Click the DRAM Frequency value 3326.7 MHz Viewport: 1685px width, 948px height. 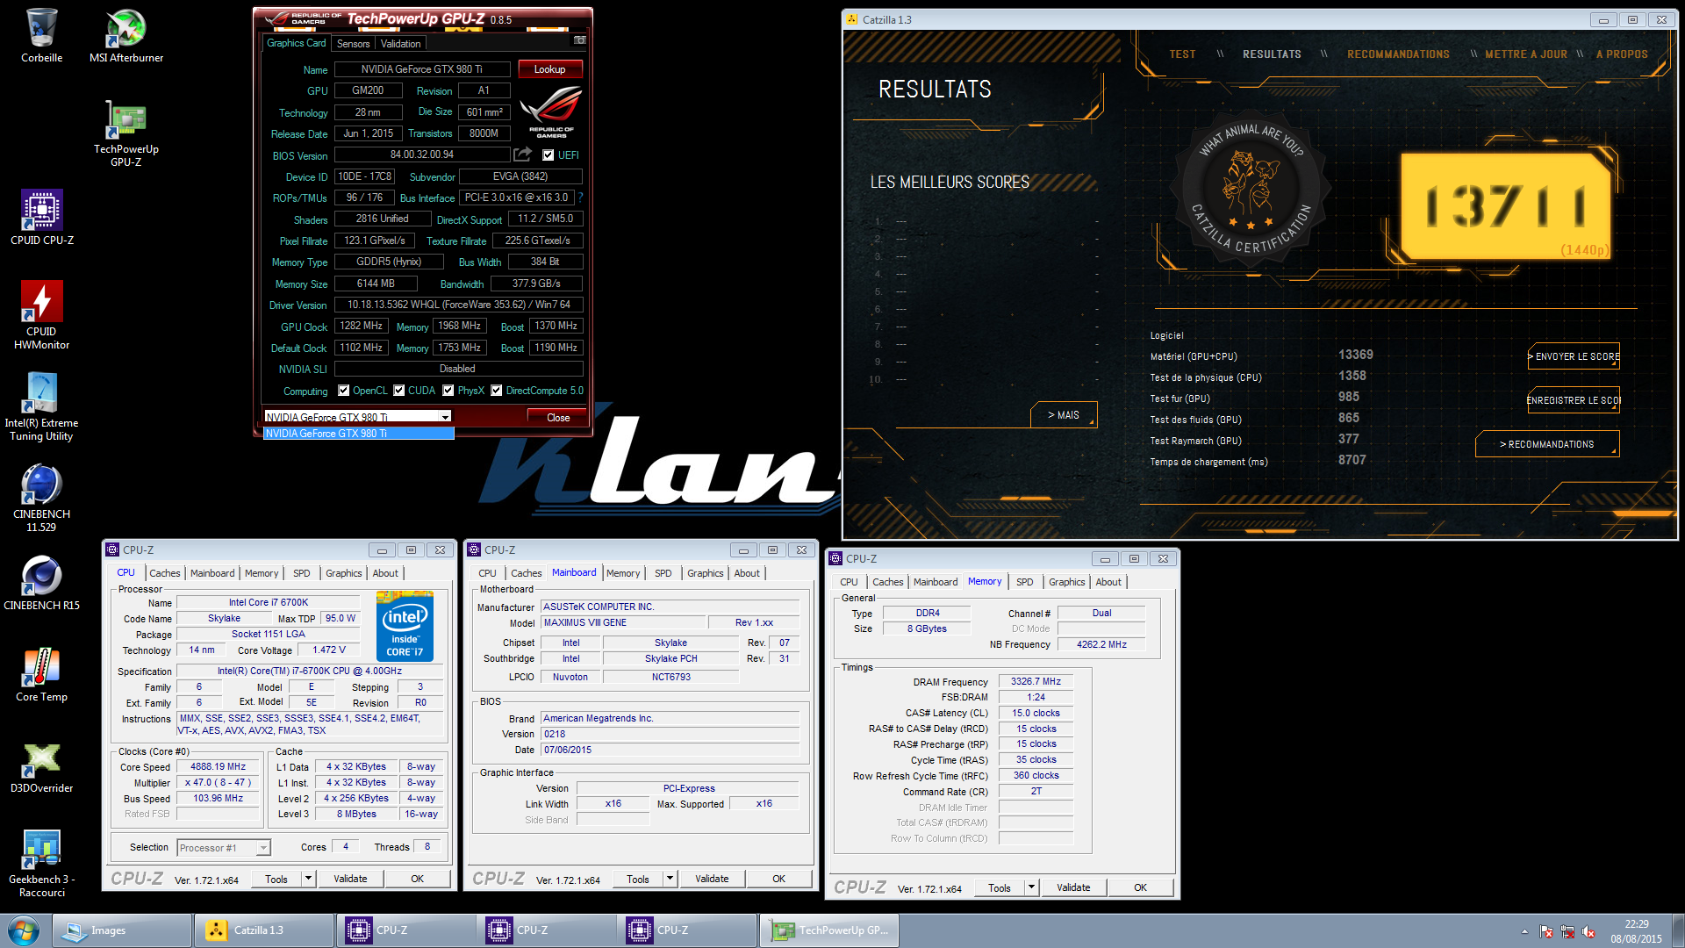pos(1036,682)
